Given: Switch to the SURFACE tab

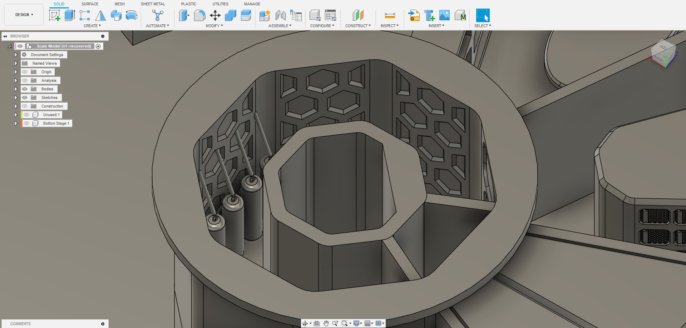Looking at the screenshot, I should pyautogui.click(x=90, y=4).
